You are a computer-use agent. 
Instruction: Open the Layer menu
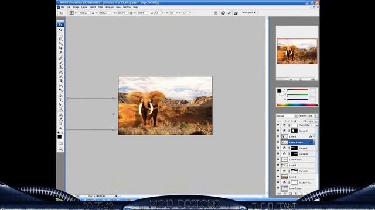(84, 8)
